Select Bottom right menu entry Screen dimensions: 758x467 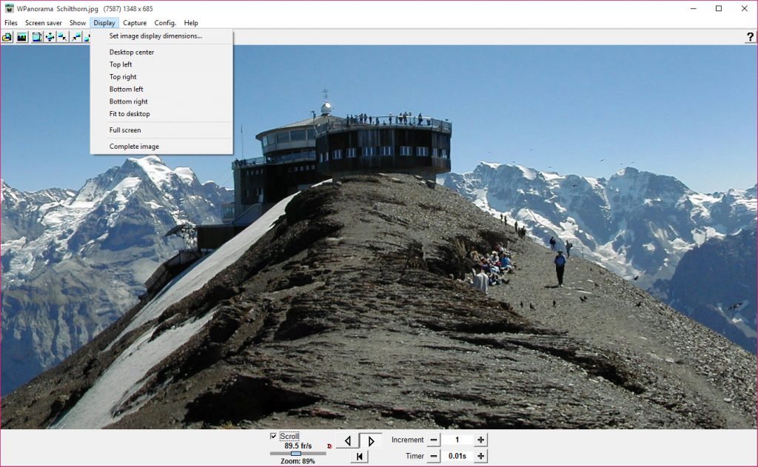pyautogui.click(x=161, y=101)
